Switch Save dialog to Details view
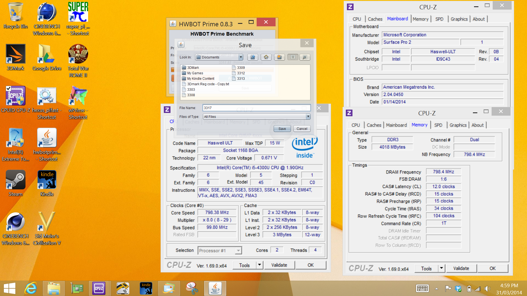Image resolution: width=527 pixels, height=296 pixels. 305,57
